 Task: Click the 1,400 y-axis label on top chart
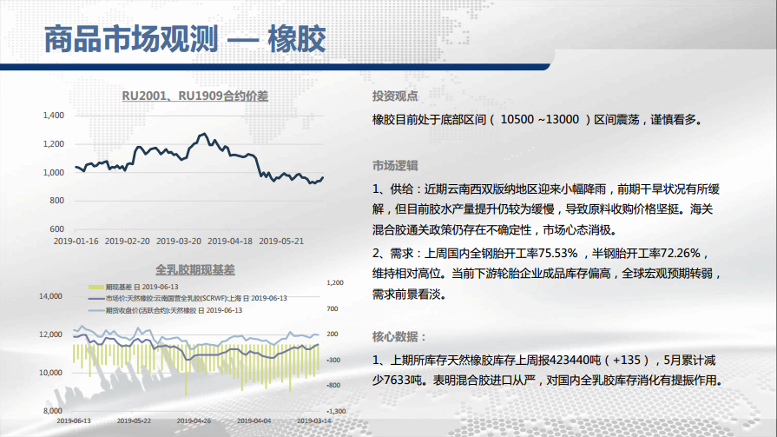(54, 115)
